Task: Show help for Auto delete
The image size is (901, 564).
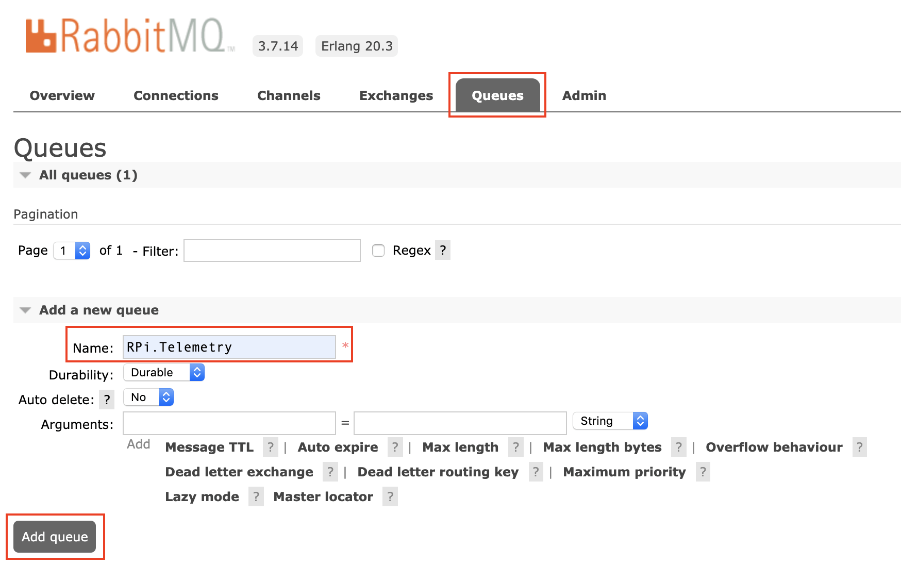Action: coord(107,400)
